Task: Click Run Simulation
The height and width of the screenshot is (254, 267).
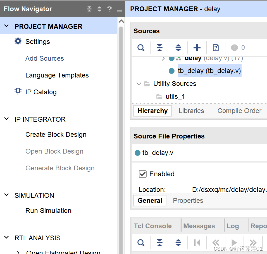Action: tap(48, 211)
